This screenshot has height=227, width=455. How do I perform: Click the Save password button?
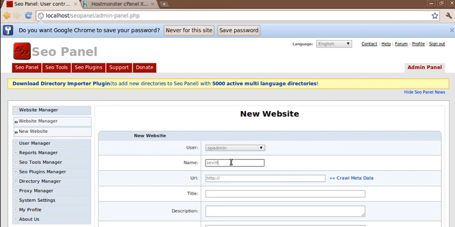tap(239, 30)
